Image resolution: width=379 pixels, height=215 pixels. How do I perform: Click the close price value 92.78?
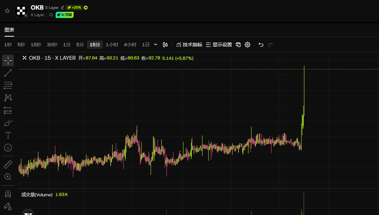coord(154,58)
